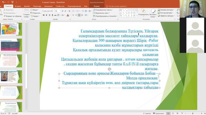
Task: Open the font color dropdown arrow
Action: (70, 15)
